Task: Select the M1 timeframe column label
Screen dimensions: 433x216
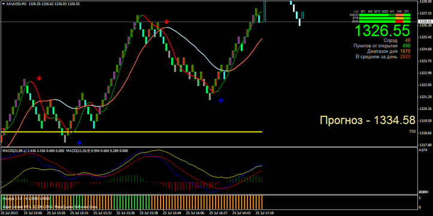Action: click(363, 11)
